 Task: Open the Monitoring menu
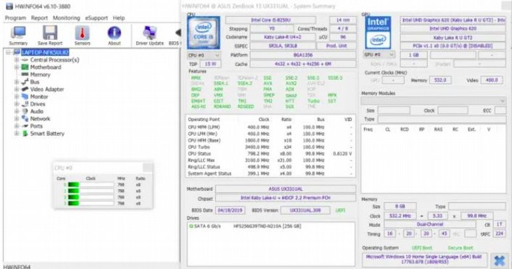coord(66,17)
